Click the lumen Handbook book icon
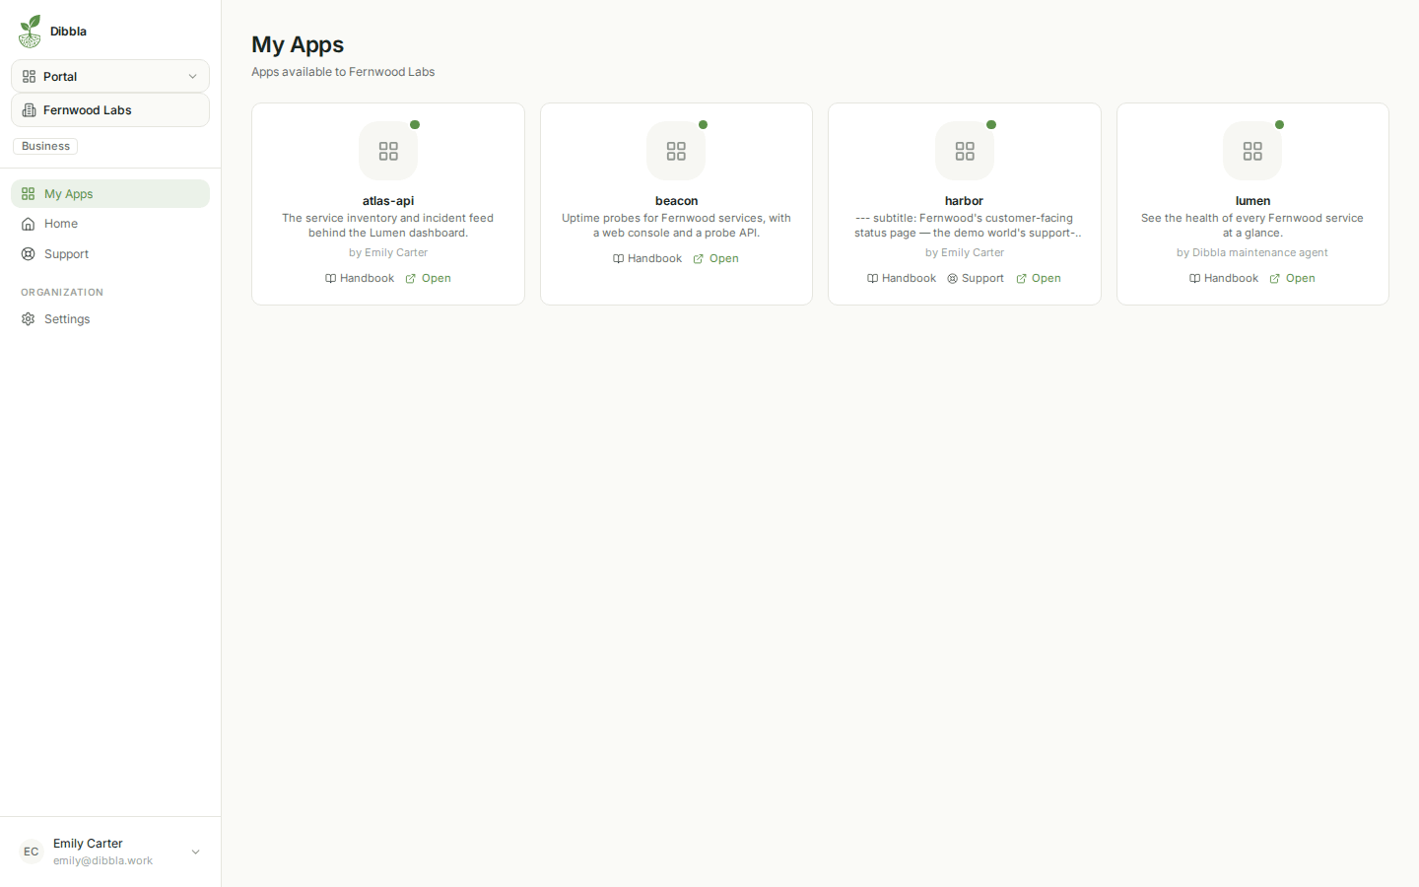The width and height of the screenshot is (1419, 887). (x=1195, y=279)
